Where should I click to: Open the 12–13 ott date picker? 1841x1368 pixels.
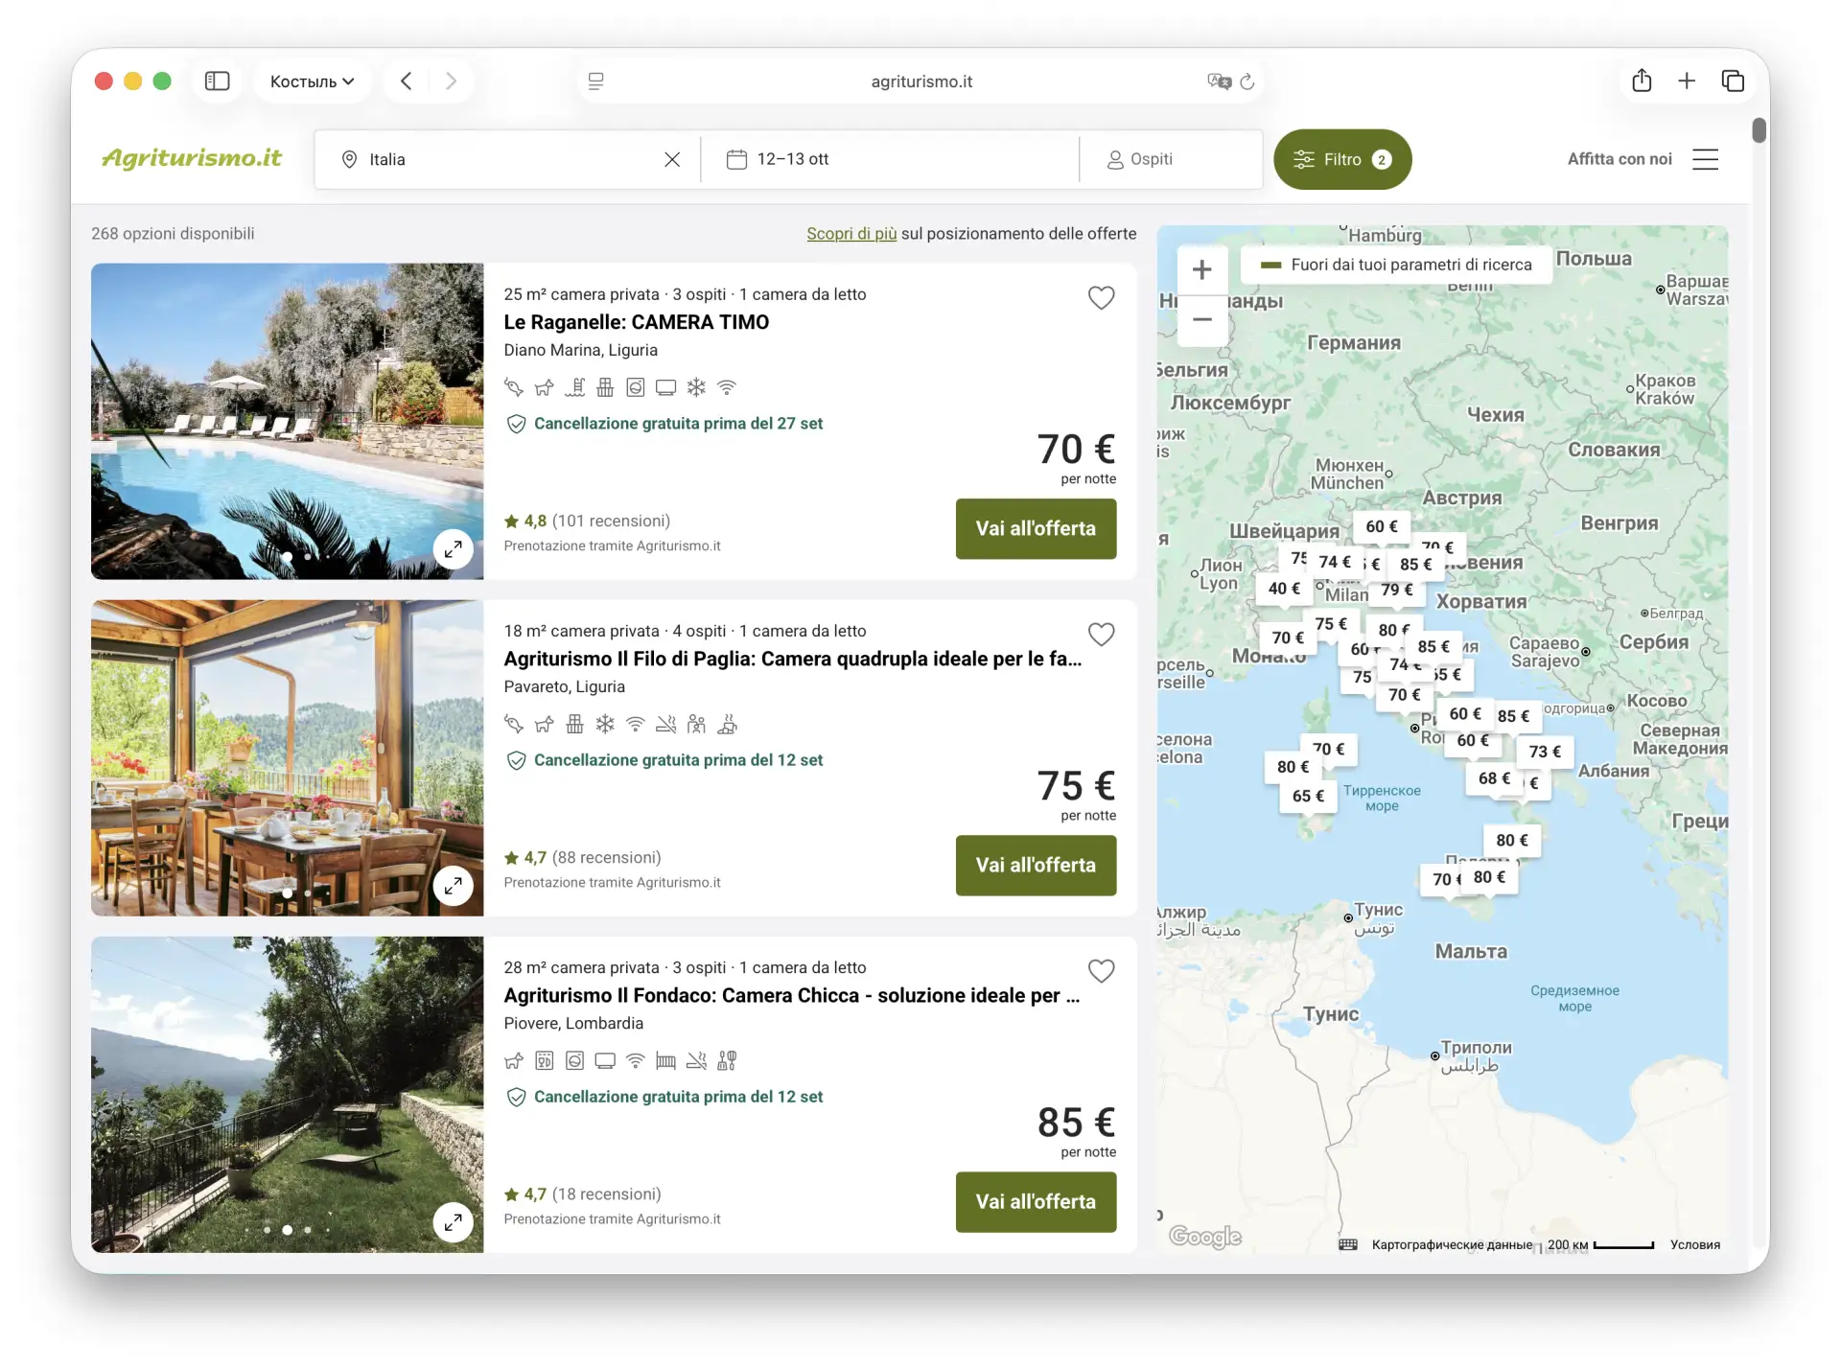[x=890, y=159]
